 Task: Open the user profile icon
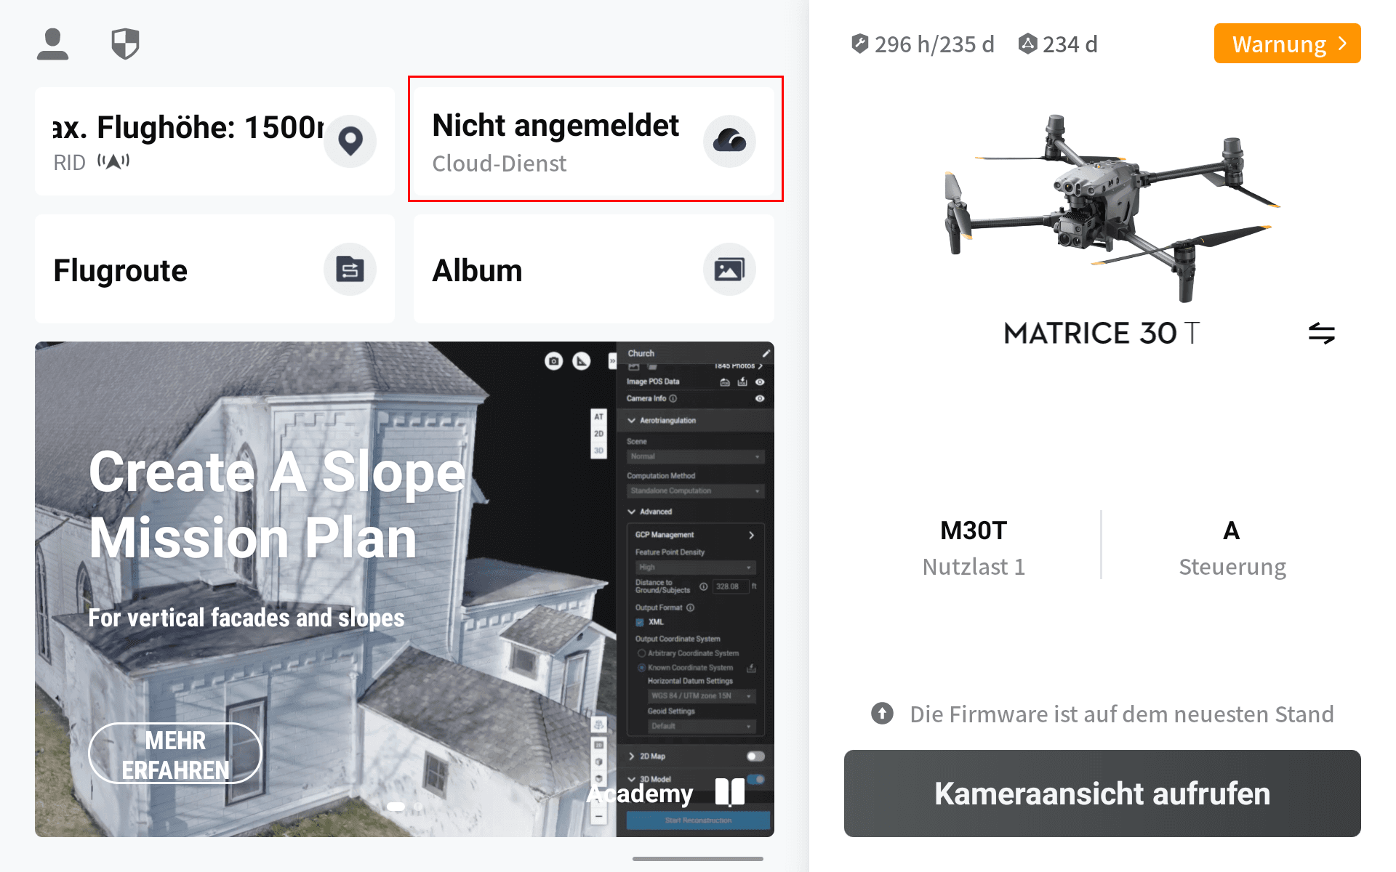pyautogui.click(x=52, y=44)
